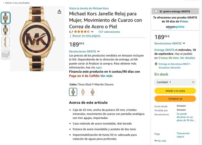Select the first front-view watch thumbnail
The height and width of the screenshot is (145, 203).
6,18
